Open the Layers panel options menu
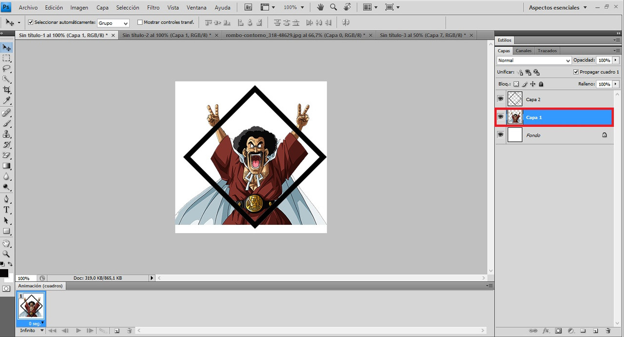The width and height of the screenshot is (624, 337). [617, 51]
